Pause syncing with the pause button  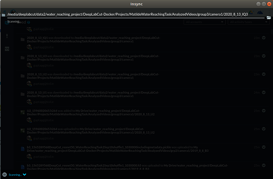4,175
